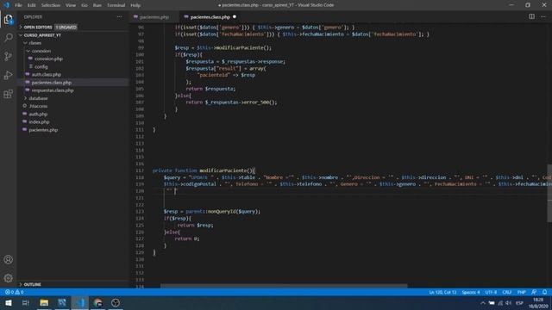Screen dimensions: 552x310
Task: Open the View menu
Action: pos(71,5)
